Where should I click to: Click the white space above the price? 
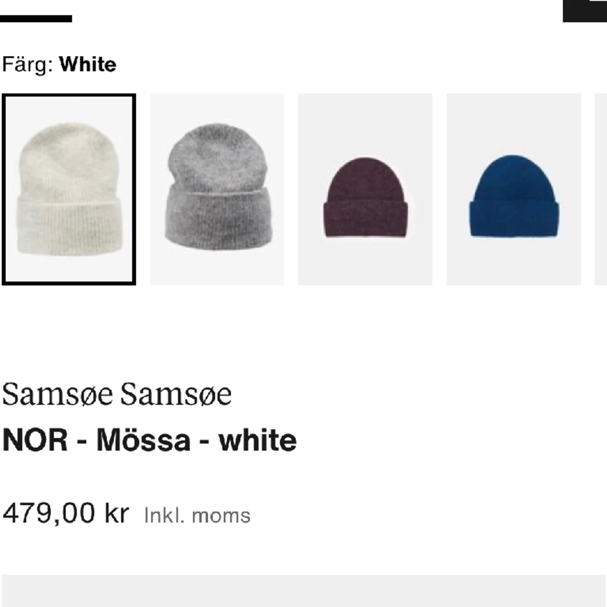tap(303, 475)
